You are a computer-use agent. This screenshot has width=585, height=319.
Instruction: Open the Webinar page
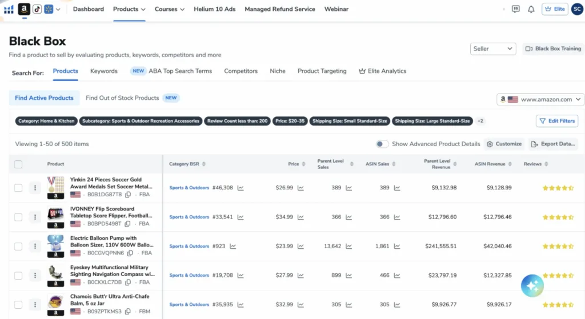[336, 9]
